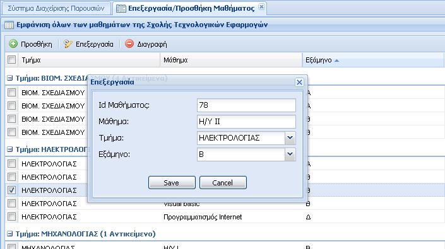
Task: Uncheck the selected ΗΛΕΚΤΡΟΛΟΓΙΑΣ row checkbox
Action: (11, 190)
